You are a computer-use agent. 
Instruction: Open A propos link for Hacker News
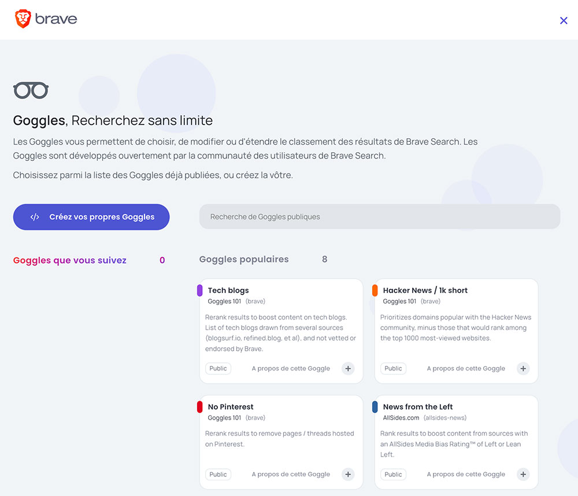tap(466, 368)
